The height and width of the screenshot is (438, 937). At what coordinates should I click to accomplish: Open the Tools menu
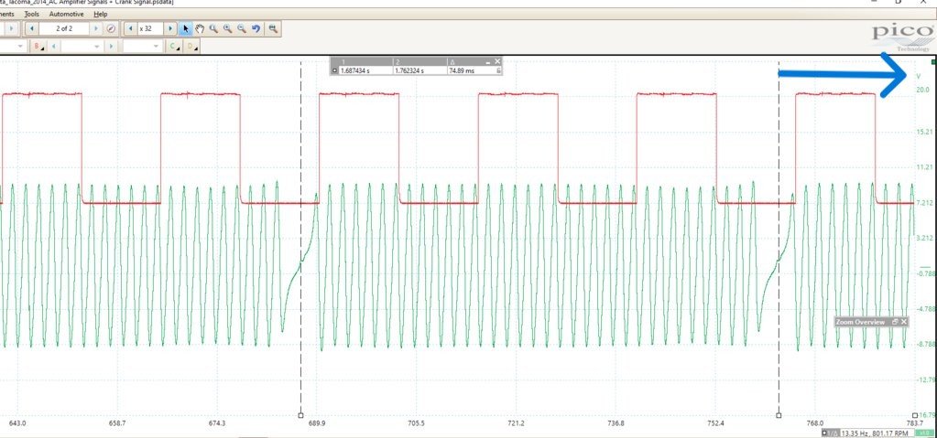click(32, 14)
